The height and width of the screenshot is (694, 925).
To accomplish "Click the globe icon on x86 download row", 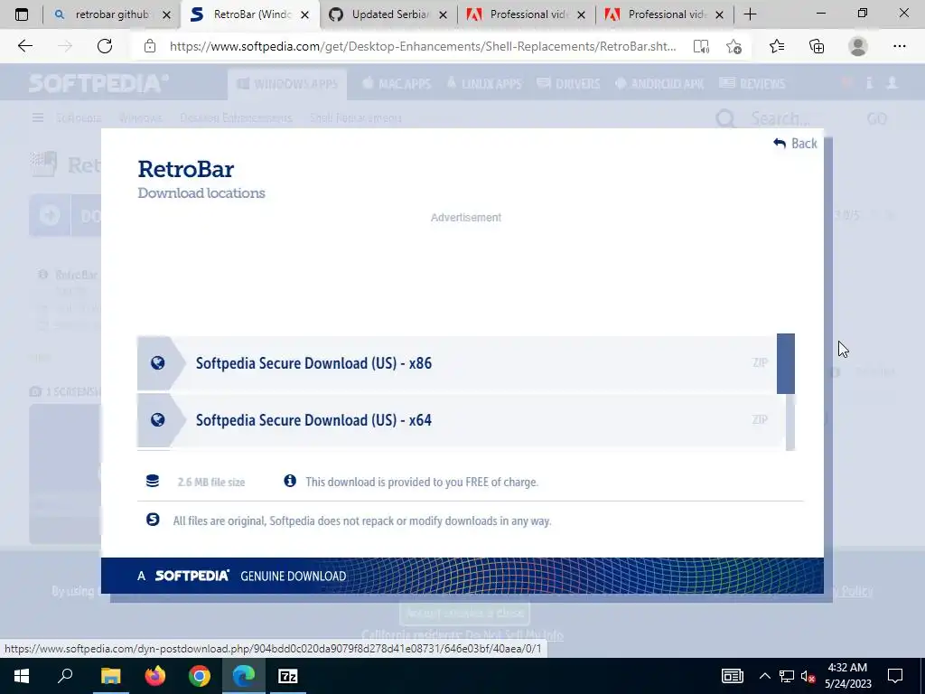I will click(x=157, y=363).
